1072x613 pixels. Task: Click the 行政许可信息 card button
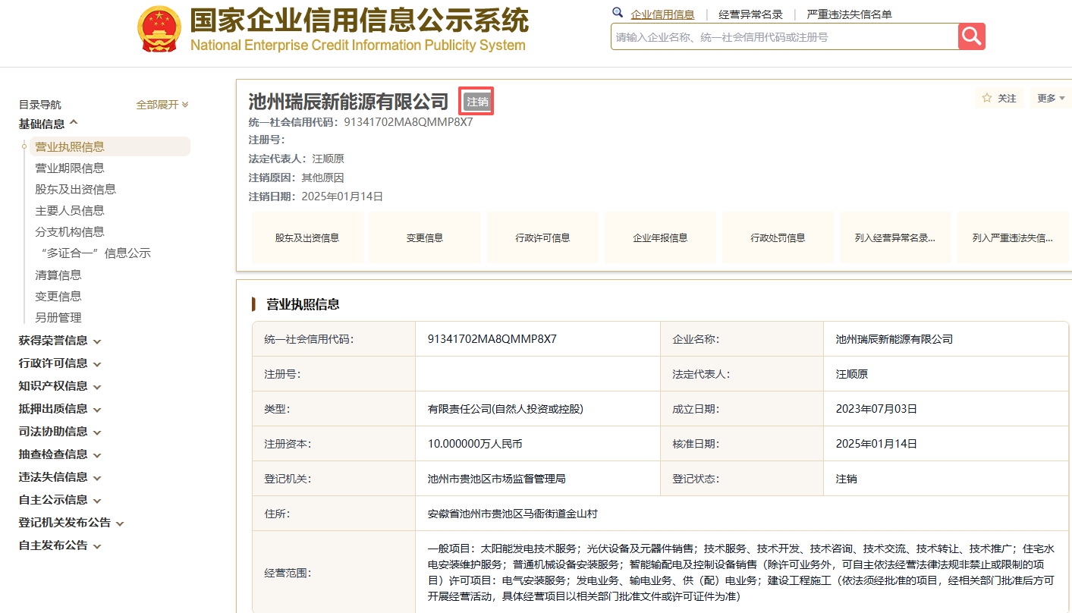tap(542, 237)
